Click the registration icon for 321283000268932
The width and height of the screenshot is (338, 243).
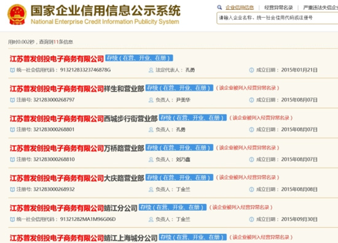pos(12,189)
